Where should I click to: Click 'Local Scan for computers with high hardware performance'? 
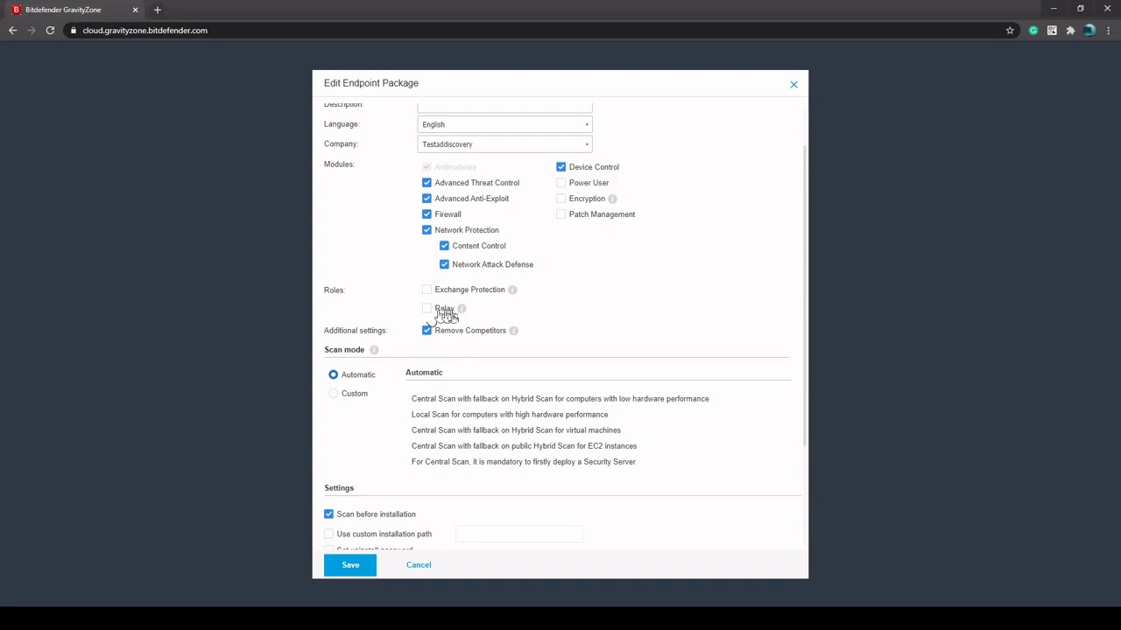510,415
